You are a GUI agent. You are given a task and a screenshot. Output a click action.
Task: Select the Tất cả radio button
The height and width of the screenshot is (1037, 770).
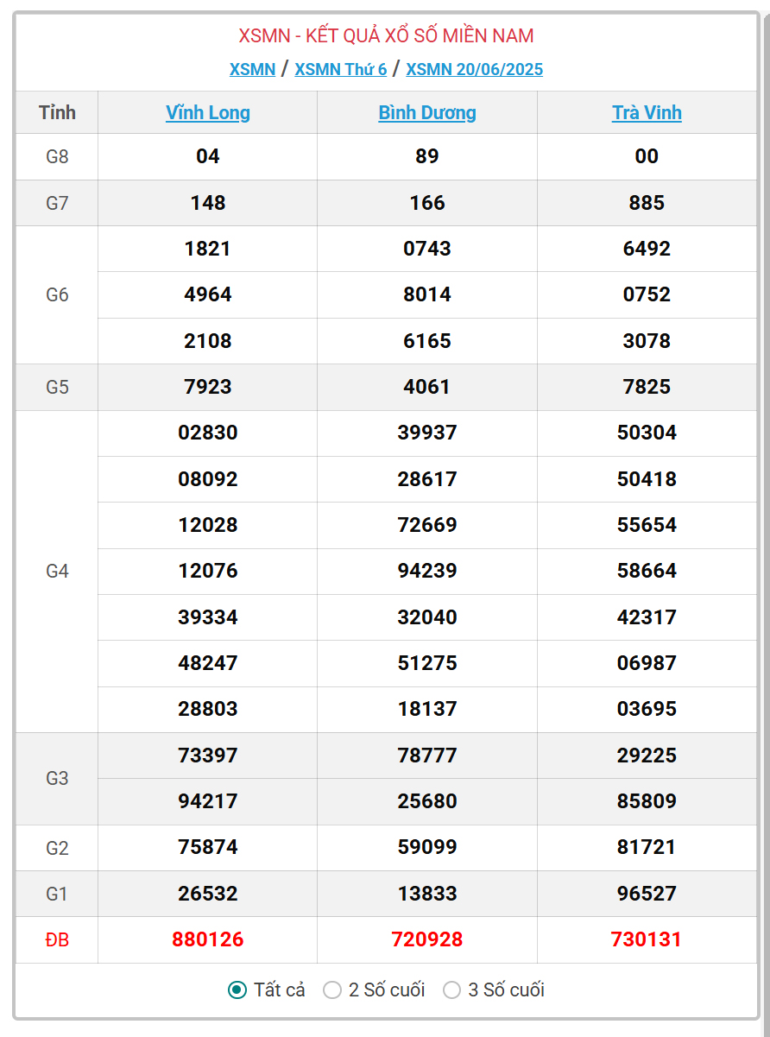[237, 990]
